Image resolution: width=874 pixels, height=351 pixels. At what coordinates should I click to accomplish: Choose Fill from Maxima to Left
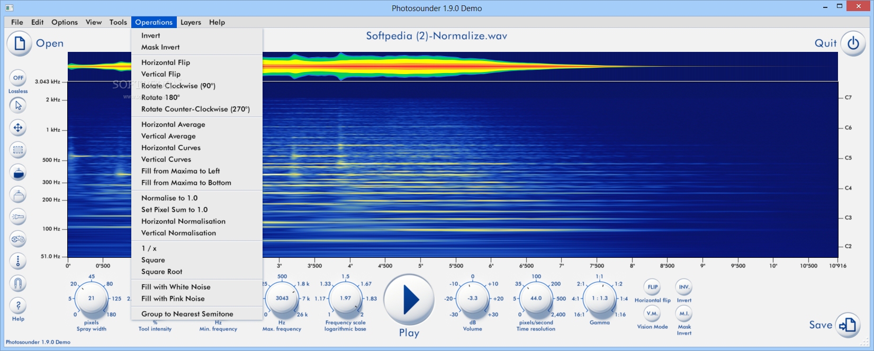[x=197, y=171]
